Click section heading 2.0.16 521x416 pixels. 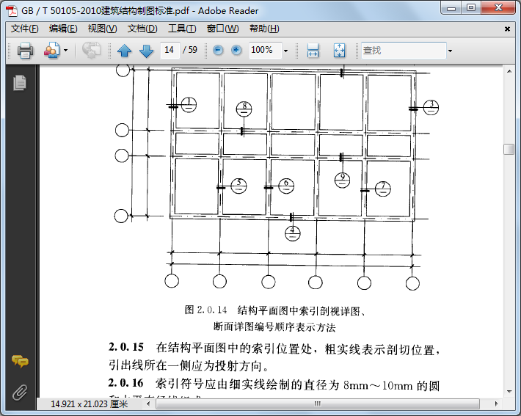click(x=126, y=383)
